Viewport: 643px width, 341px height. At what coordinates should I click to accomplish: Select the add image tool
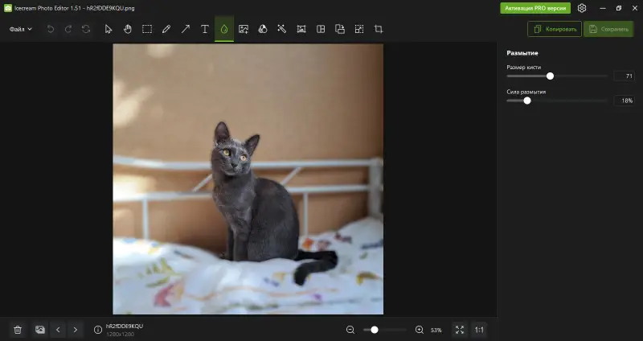(244, 29)
